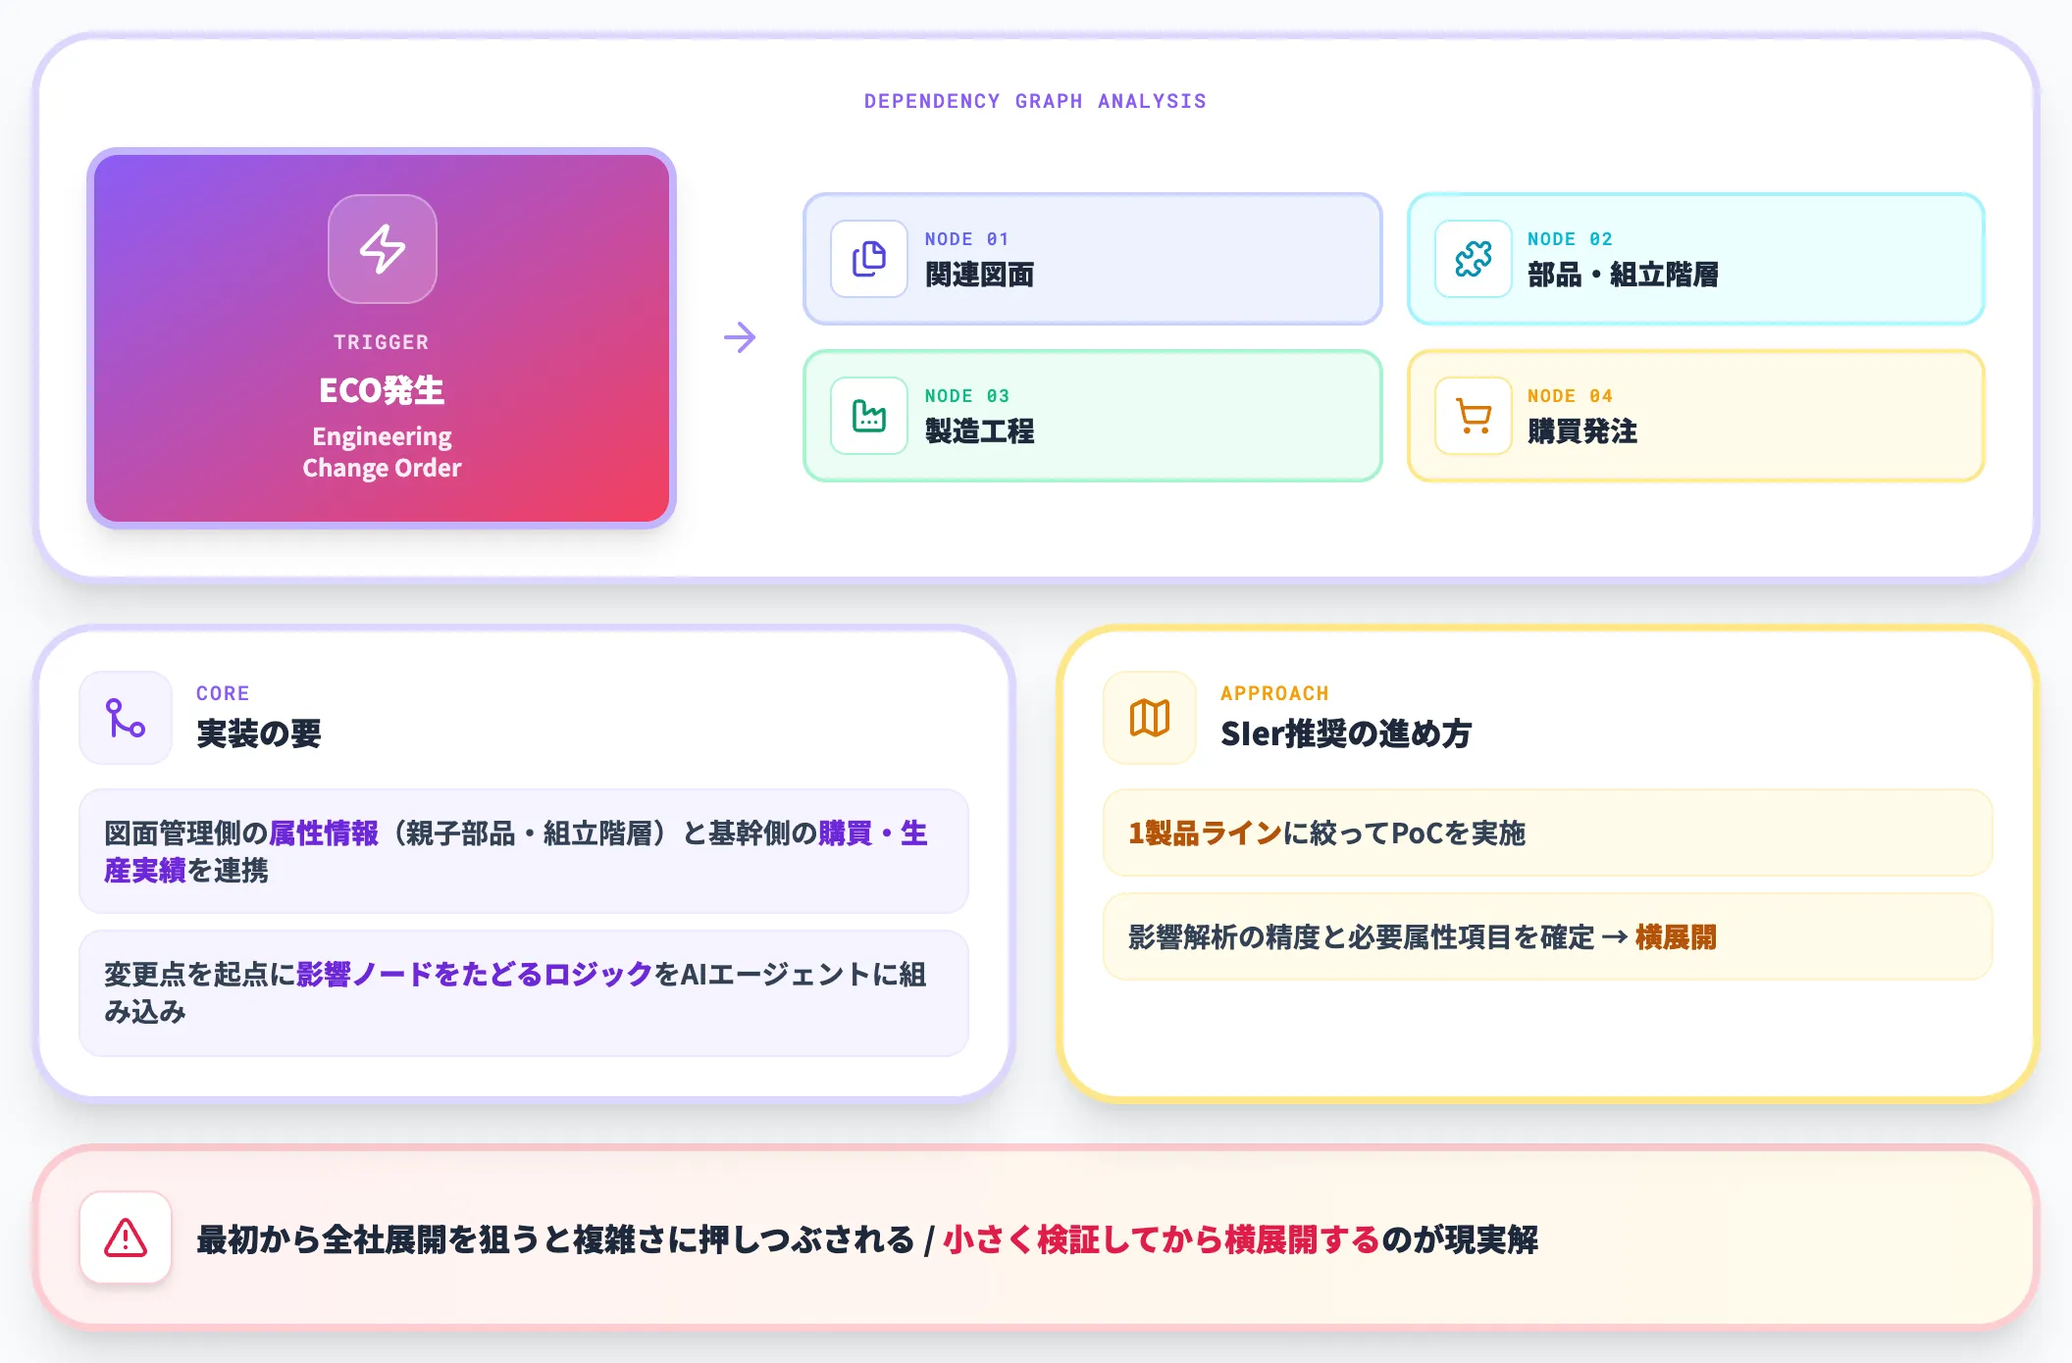Viewport: 2072px width, 1363px height.
Task: Select the 関連図面 node card
Action: click(1093, 259)
